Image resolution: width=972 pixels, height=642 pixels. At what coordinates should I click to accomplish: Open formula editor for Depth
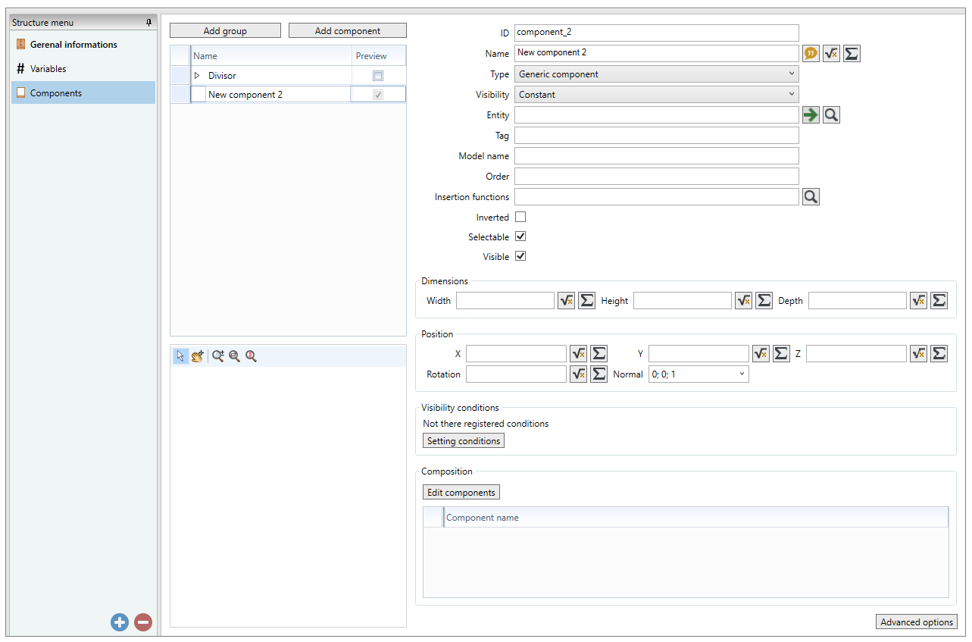pos(918,300)
